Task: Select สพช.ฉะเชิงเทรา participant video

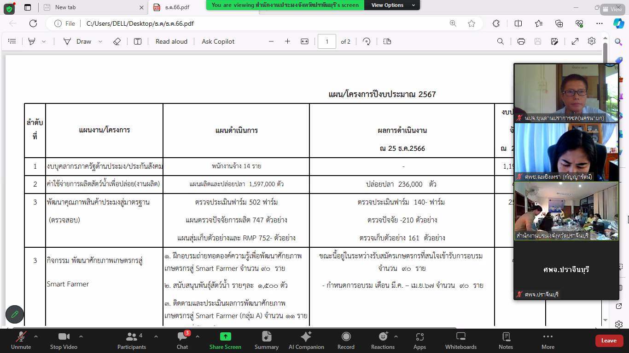Action: pos(566,152)
